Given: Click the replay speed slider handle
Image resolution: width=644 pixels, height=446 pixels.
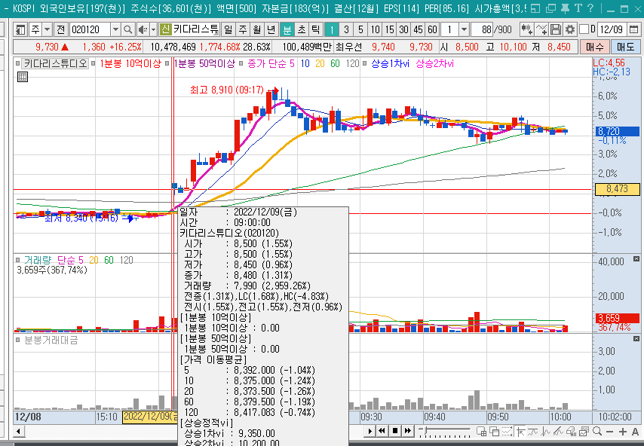Looking at the screenshot, I should point(425,430).
